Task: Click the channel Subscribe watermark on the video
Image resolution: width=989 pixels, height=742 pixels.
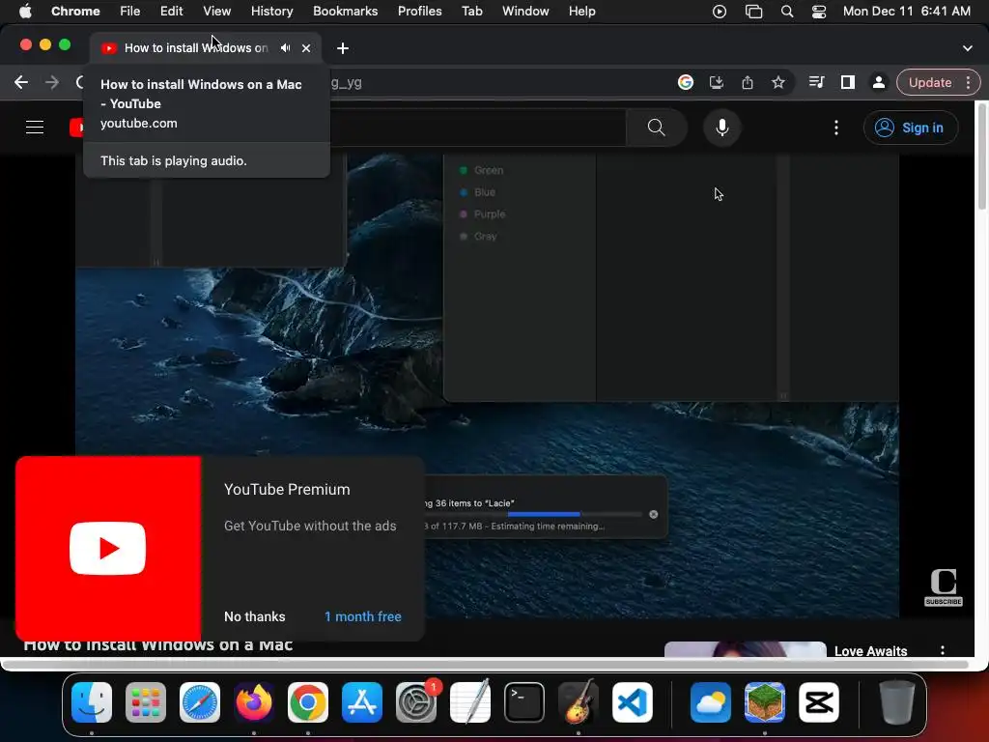Action: [943, 587]
